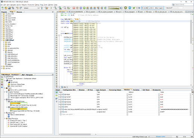Toggle the SSP1STAT watch checkbox

61,97
